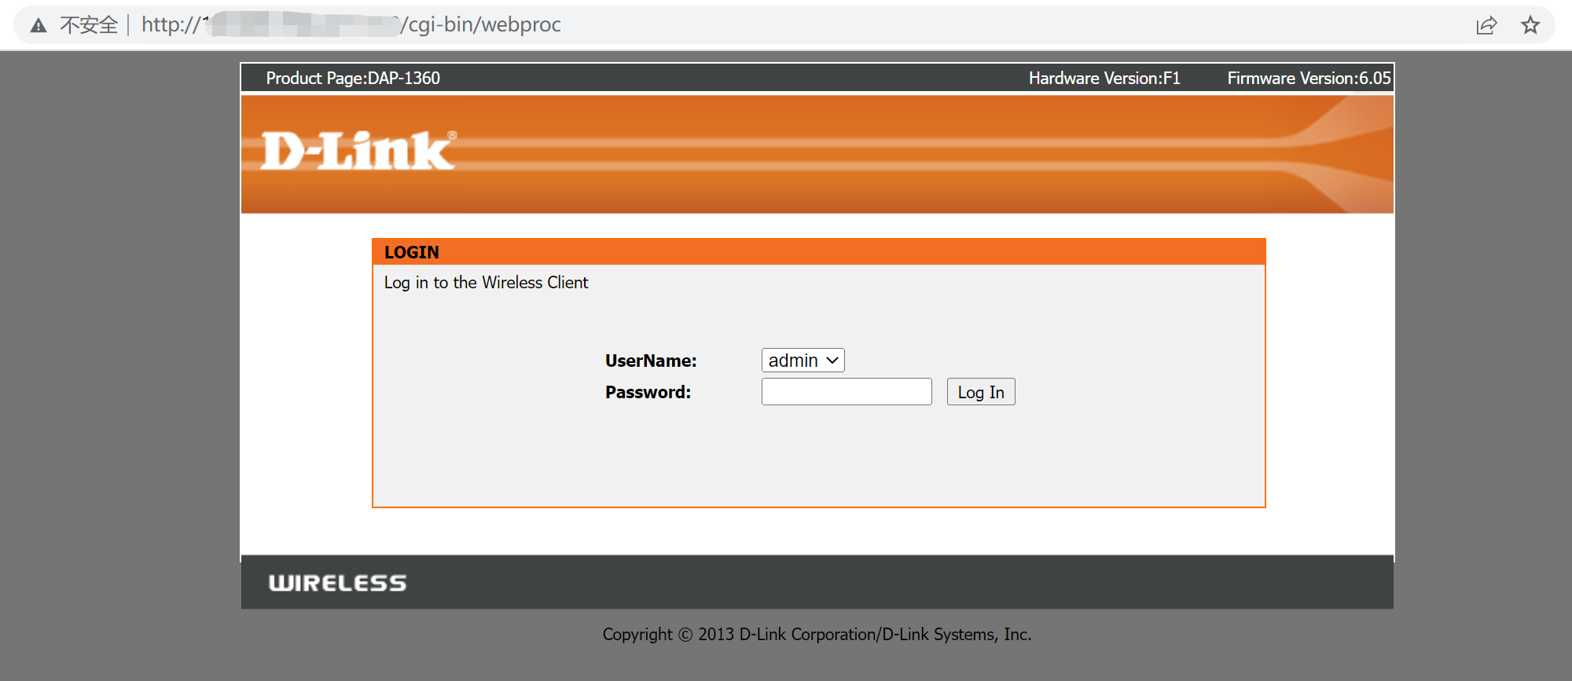Focus the Password input field
Viewport: 1572px width, 681px height.
(846, 392)
